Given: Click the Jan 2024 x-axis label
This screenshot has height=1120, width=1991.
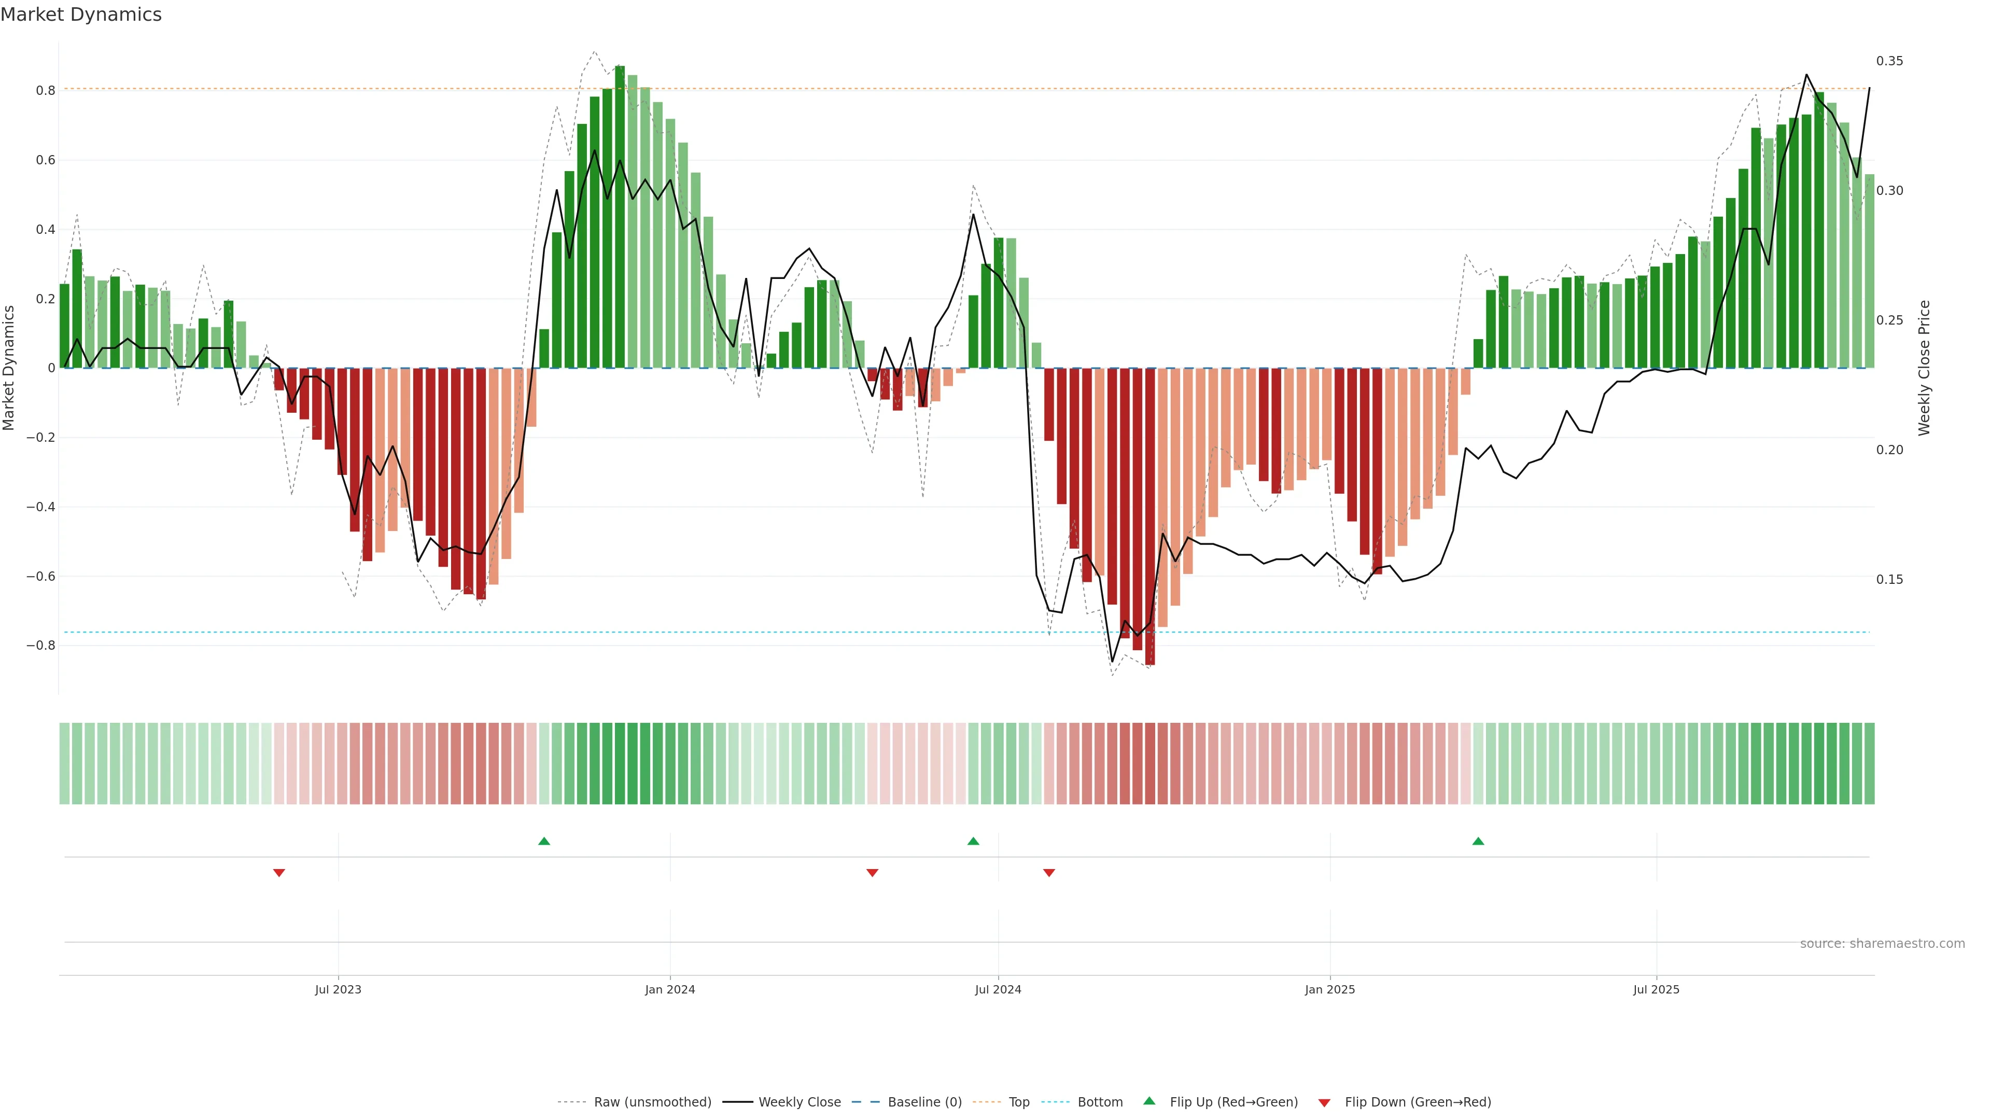Looking at the screenshot, I should click(x=669, y=989).
